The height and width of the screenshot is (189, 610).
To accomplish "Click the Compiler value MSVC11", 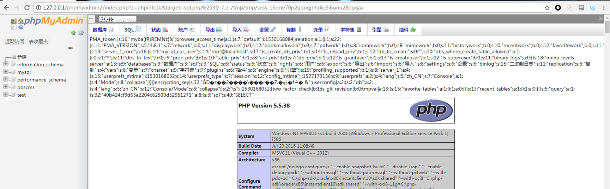I will point(300,153).
